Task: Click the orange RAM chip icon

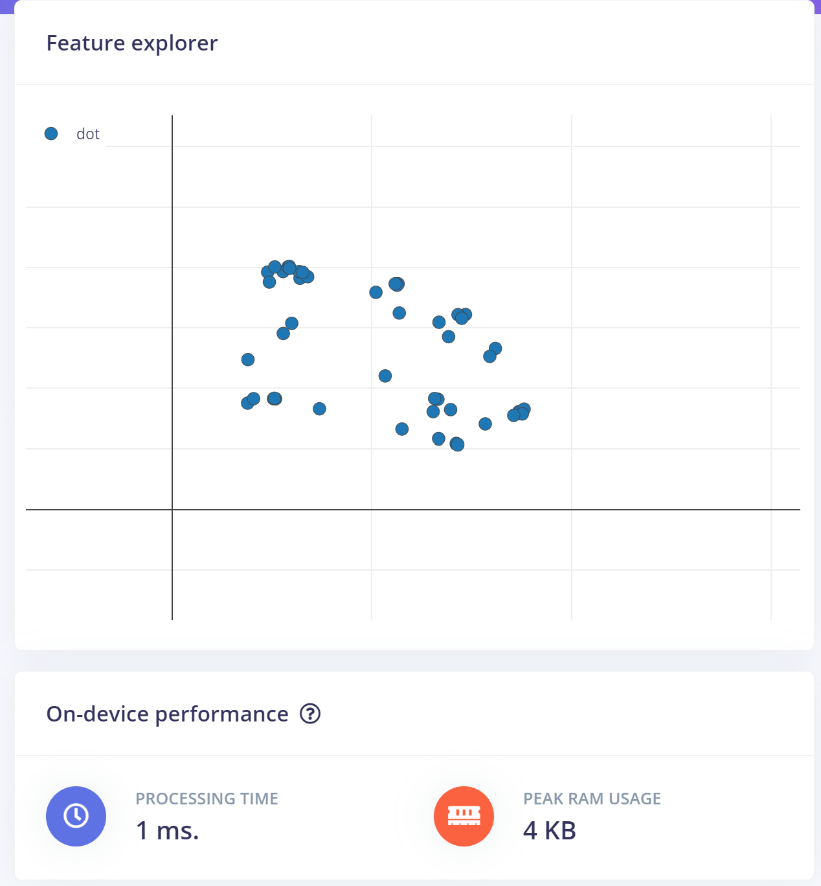Action: [464, 816]
